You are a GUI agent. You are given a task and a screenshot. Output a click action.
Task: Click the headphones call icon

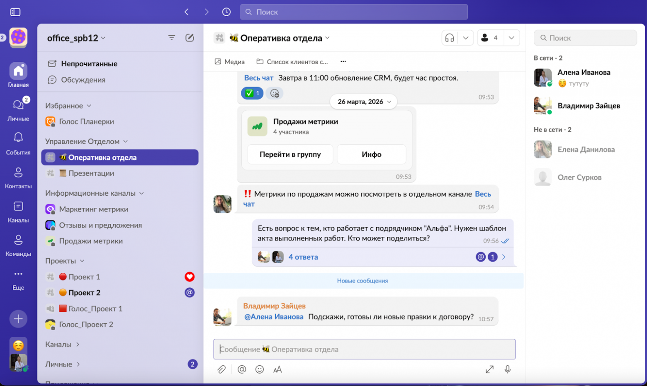[x=450, y=38]
